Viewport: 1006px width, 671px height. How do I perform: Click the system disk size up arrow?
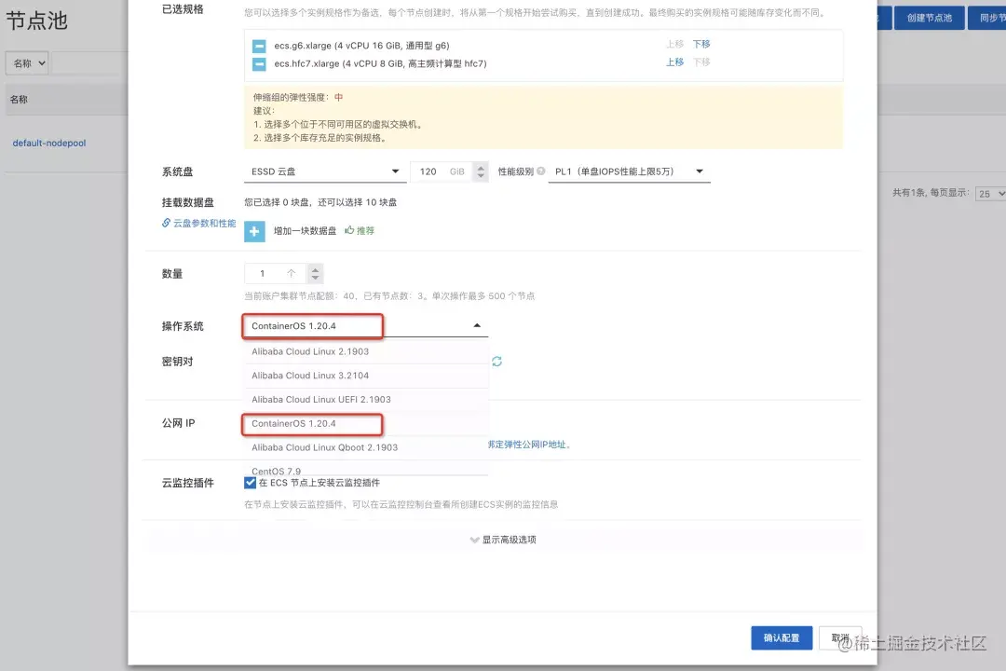coord(480,166)
